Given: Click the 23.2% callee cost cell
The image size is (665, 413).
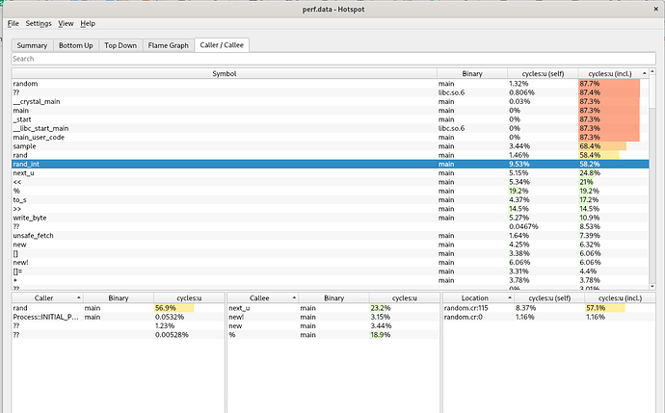Looking at the screenshot, I should [405, 308].
